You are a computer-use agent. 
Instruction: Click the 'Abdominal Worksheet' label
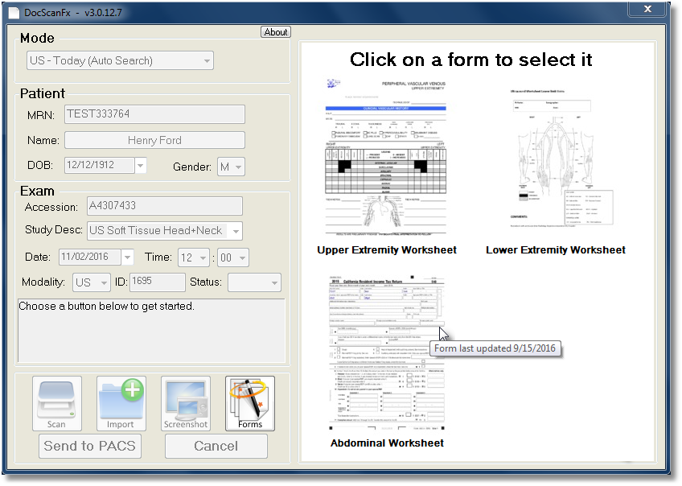(x=387, y=443)
